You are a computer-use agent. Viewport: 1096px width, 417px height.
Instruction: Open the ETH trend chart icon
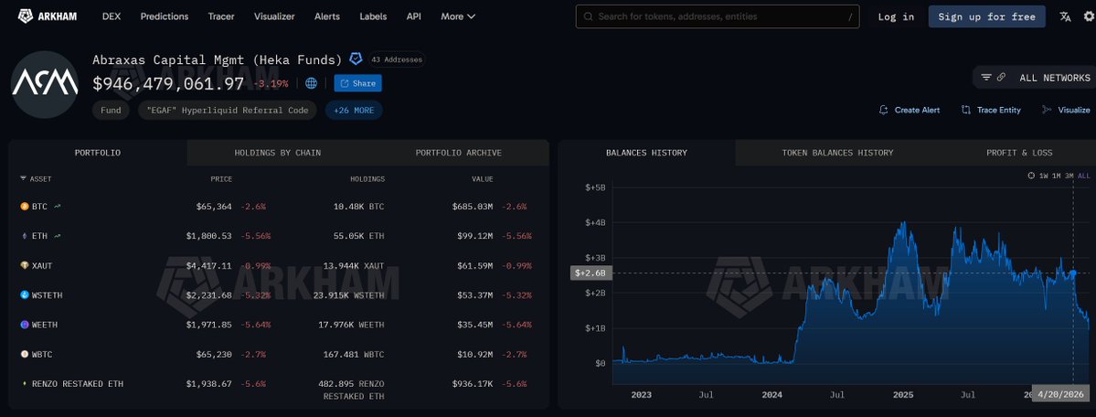[x=58, y=236]
